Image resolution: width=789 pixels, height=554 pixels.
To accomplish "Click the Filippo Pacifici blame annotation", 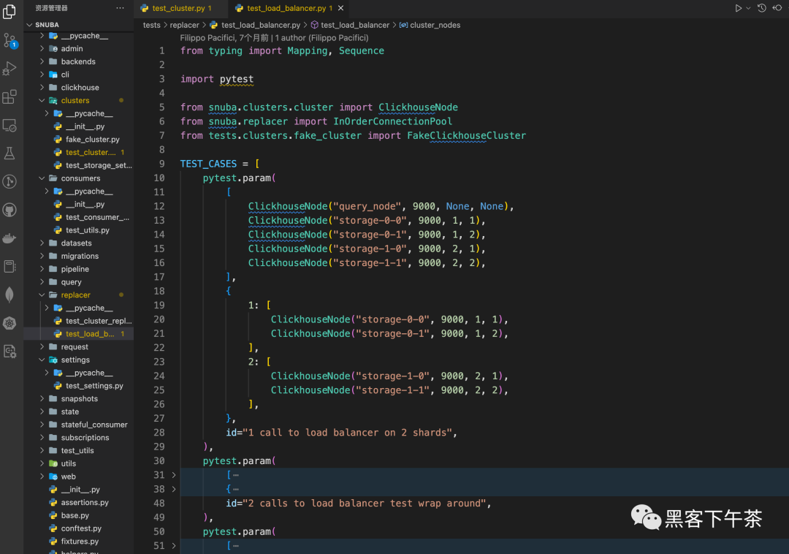I will coord(274,38).
